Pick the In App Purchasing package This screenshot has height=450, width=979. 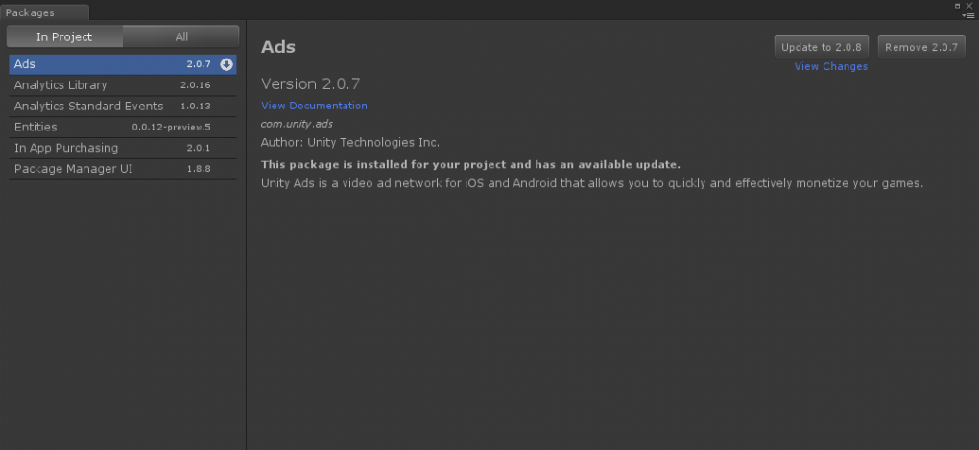pyautogui.click(x=123, y=148)
